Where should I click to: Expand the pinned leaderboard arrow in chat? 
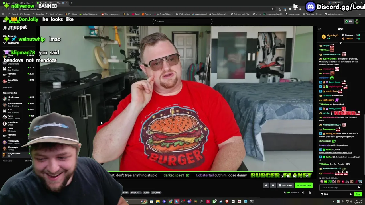(340, 42)
